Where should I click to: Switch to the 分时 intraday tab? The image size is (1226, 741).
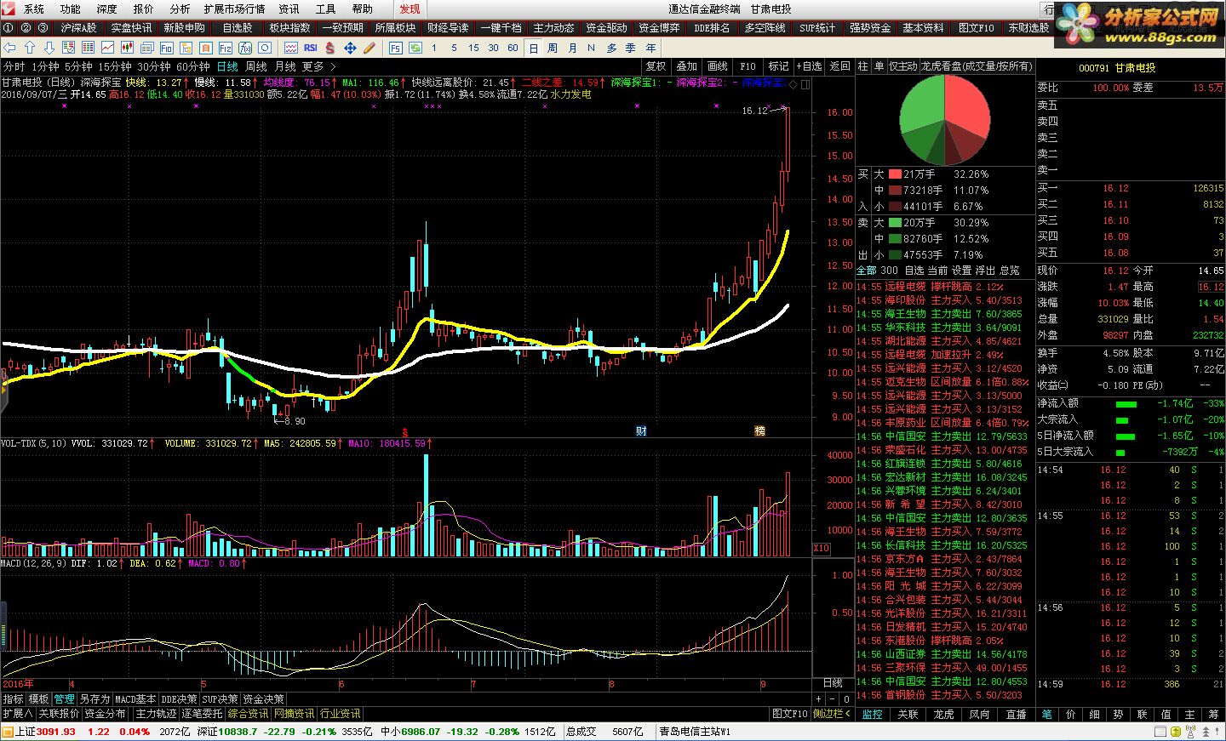point(14,66)
